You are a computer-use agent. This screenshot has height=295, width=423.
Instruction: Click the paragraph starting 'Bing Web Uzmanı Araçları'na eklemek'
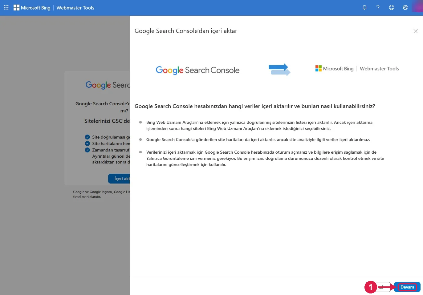point(259,125)
